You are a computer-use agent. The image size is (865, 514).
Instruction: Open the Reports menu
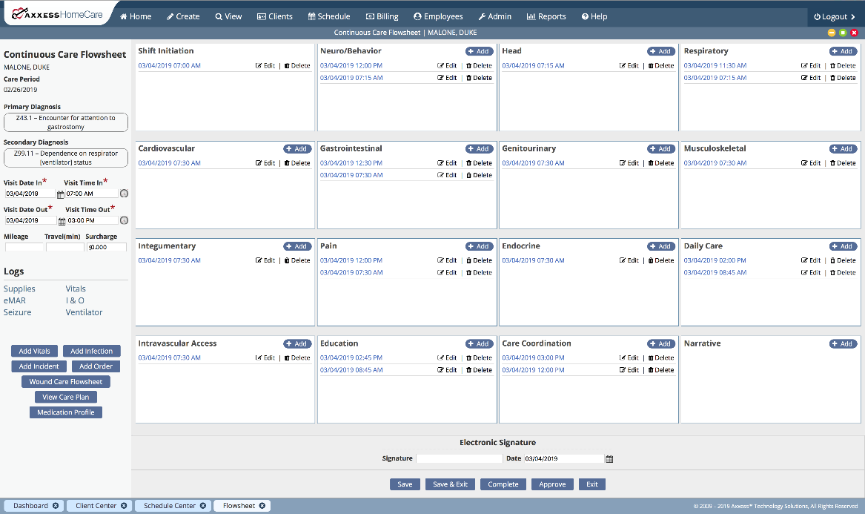point(546,16)
